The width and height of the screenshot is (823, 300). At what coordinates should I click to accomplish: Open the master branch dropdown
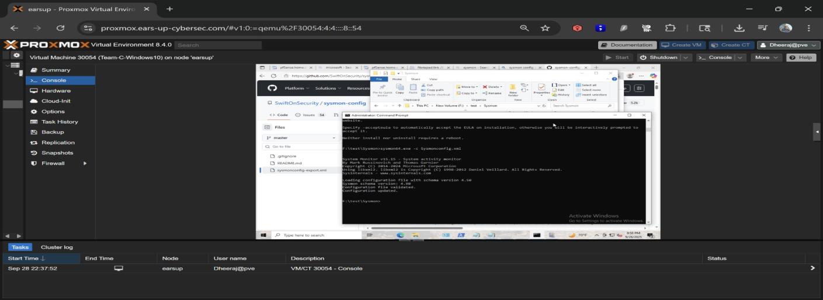point(301,137)
